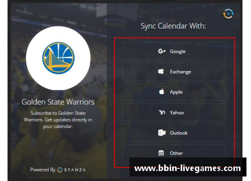Click the Golden State Warriors logo
251x181 pixels.
58,58
